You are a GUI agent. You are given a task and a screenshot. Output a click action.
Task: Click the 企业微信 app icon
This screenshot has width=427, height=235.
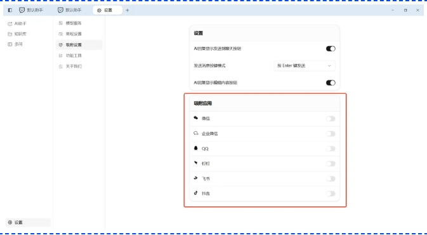pos(196,133)
